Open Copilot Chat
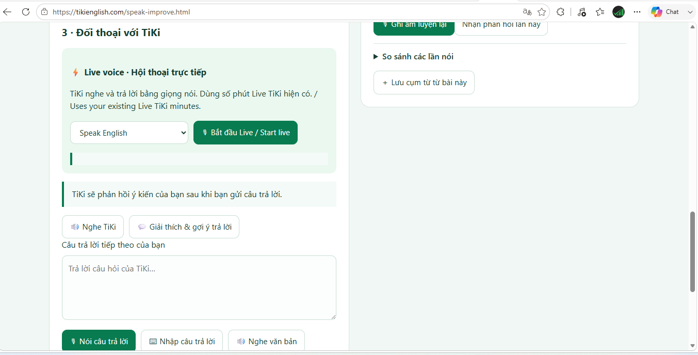698x355 pixels. tap(665, 12)
